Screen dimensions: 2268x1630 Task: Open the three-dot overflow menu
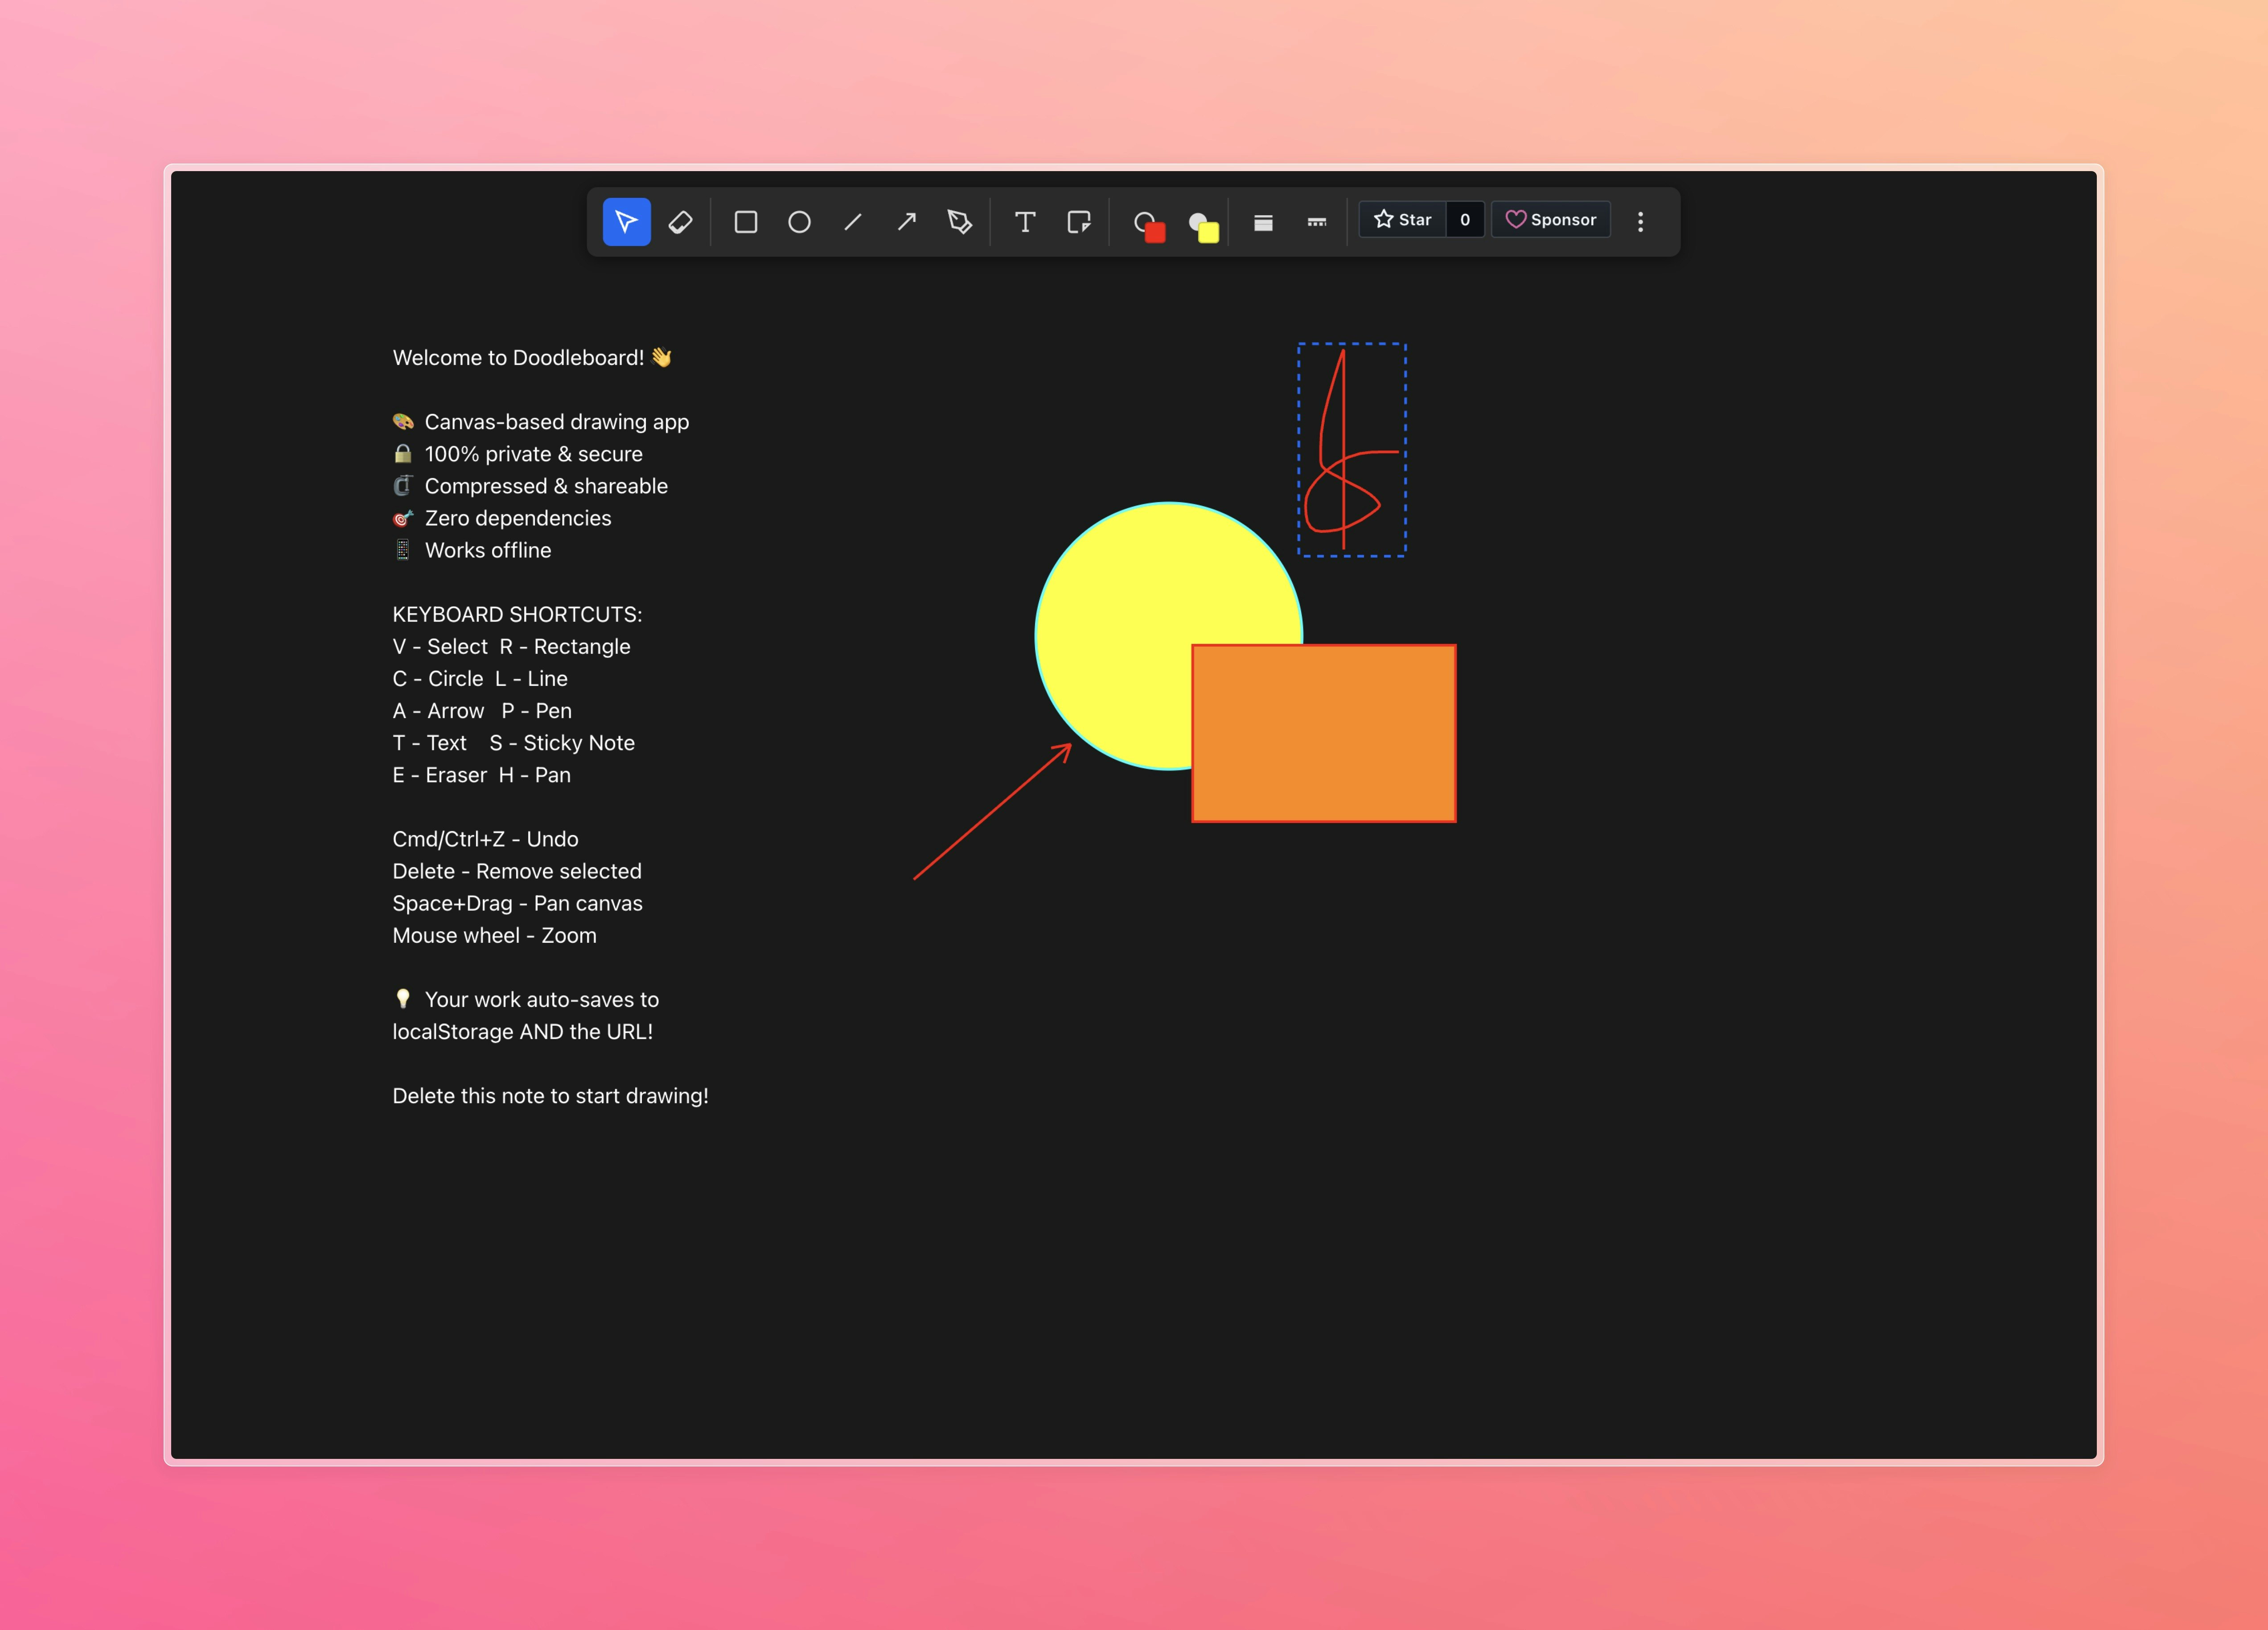pyautogui.click(x=1641, y=221)
